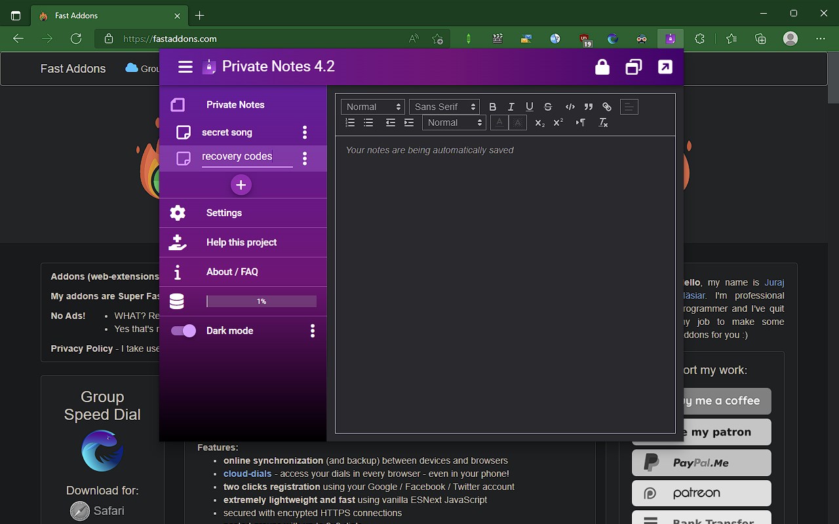Open browser Collections
This screenshot has width=839, height=524.
pyautogui.click(x=760, y=39)
